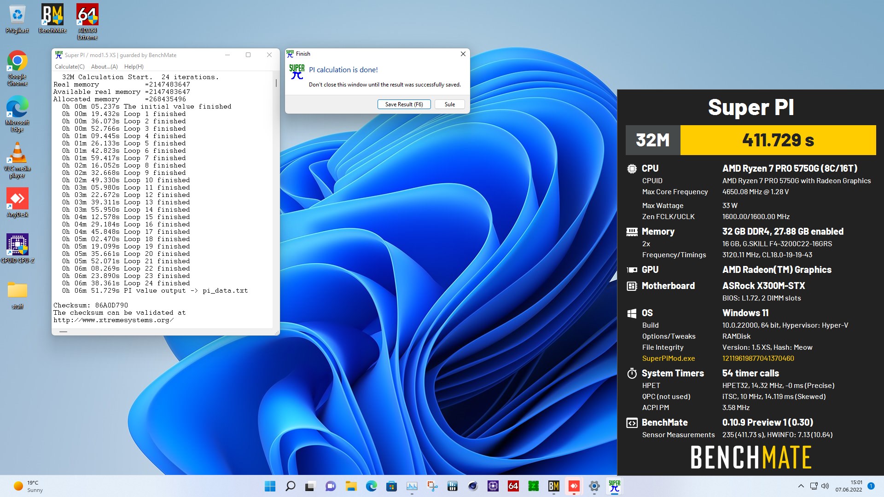This screenshot has height=497, width=884.
Task: Click the ASRock X300M-STX motherboard value
Action: pyautogui.click(x=763, y=286)
